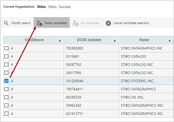Click the DUNS number column header
Screen dimensions: 174x122
click(x=89, y=40)
